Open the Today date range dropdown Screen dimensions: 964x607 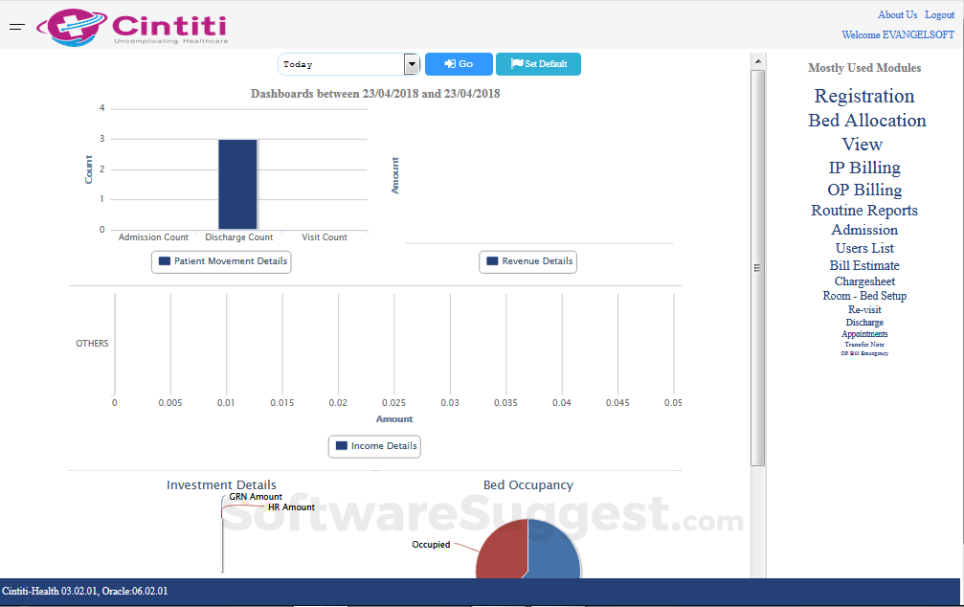point(411,63)
